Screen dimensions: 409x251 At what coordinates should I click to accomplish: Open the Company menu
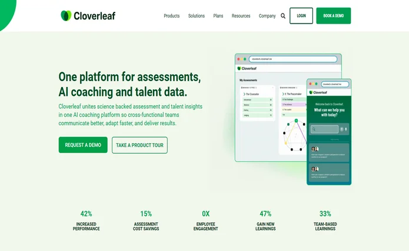coord(267,16)
